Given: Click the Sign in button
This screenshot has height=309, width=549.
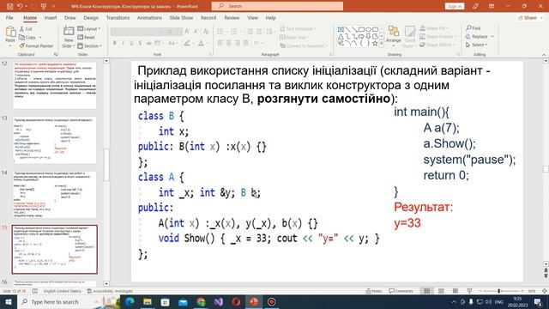Looking at the screenshot, I should (x=455, y=6).
